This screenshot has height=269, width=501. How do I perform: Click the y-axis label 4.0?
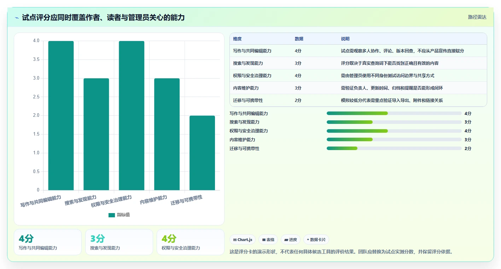pos(36,41)
